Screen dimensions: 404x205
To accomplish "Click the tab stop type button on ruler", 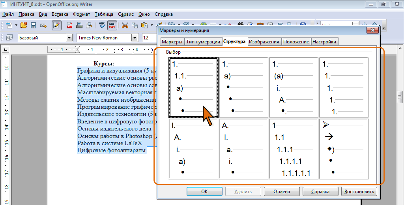I will tap(6, 49).
